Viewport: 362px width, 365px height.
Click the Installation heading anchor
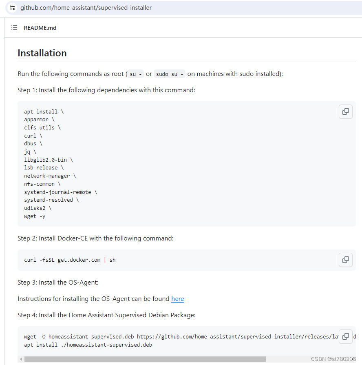(x=42, y=53)
